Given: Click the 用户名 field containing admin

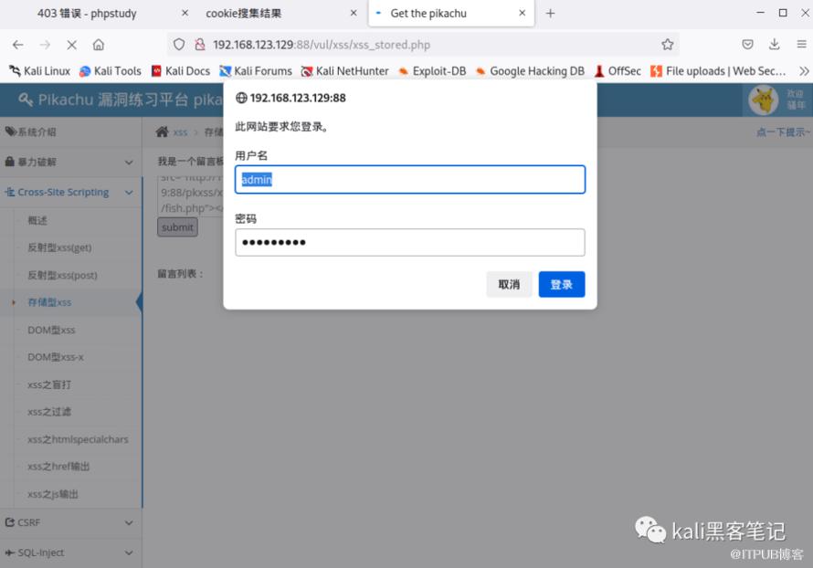Looking at the screenshot, I should pos(410,179).
